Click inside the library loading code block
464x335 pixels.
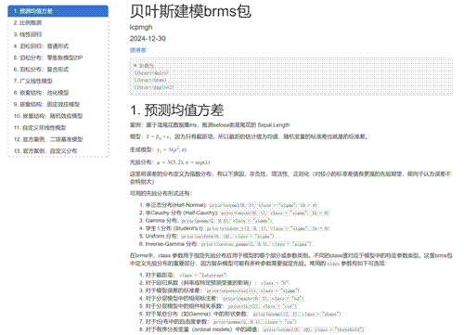tap(291, 76)
